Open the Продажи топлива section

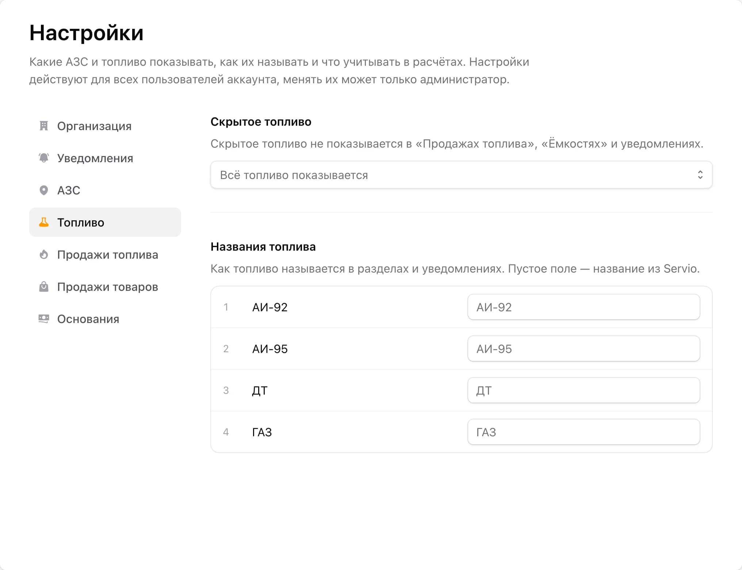(105, 255)
